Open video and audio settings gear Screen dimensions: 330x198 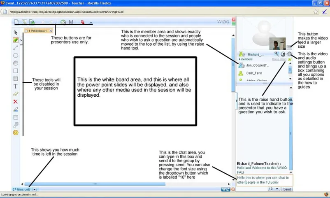289,54
